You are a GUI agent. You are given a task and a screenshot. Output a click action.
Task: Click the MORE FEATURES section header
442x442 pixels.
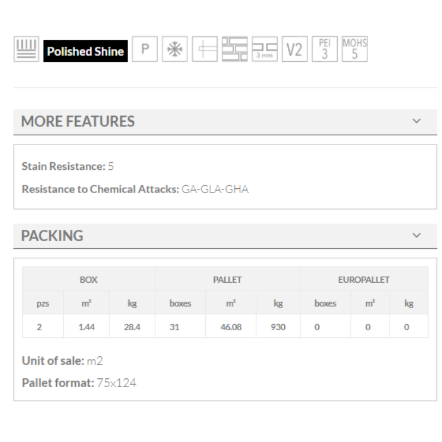78,121
